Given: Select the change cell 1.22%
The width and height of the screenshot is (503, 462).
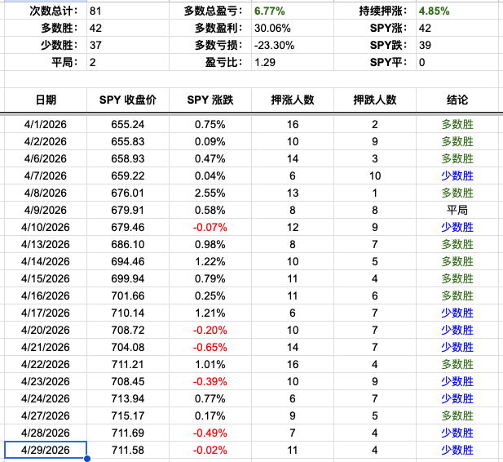Looking at the screenshot, I should point(210,261).
